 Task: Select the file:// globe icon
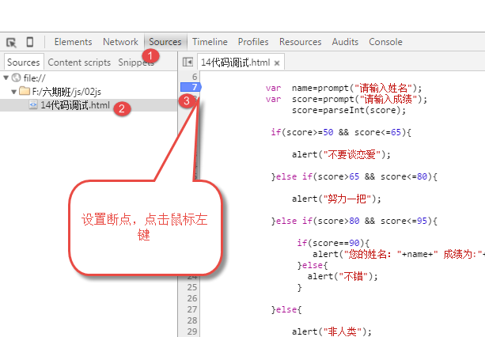point(17,78)
